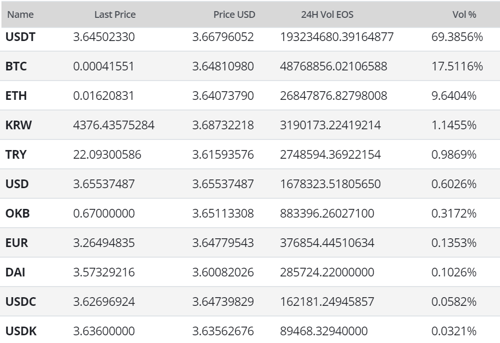Click ETH volume share 9.6404%
The width and height of the screenshot is (500, 343).
click(454, 96)
